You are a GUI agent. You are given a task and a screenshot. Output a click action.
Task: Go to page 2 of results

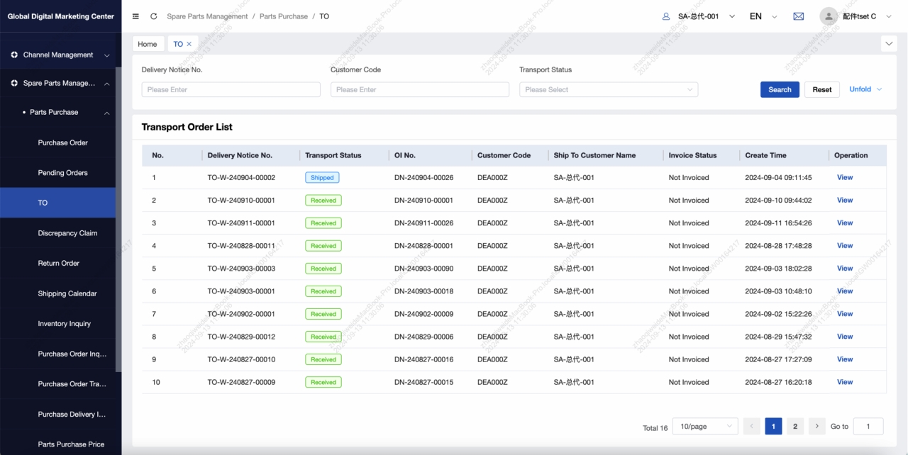(795, 426)
